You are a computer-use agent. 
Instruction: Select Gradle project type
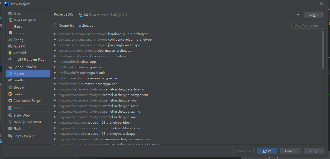pos(28,80)
